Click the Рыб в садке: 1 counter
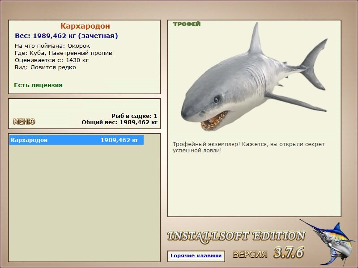 134,116
